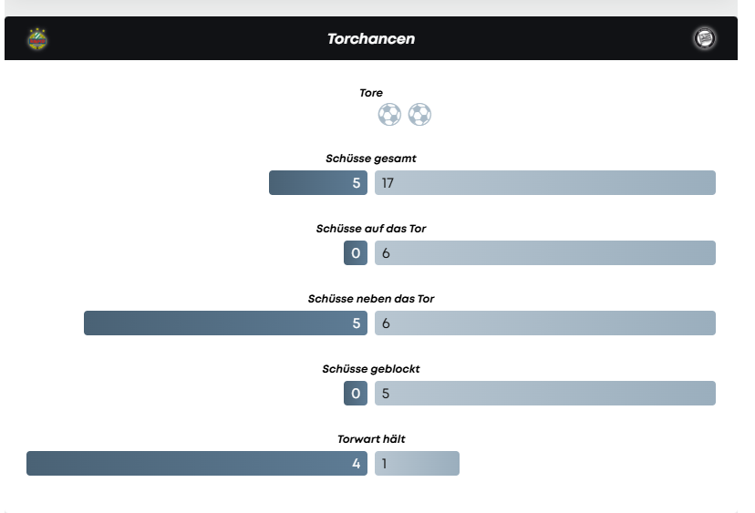Click the right team crest in header
The height and width of the screenshot is (513, 755).
point(704,38)
